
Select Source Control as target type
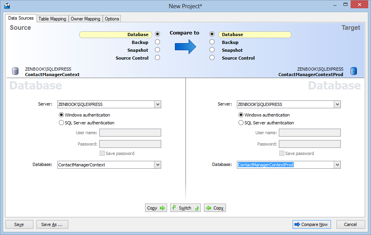(x=212, y=58)
